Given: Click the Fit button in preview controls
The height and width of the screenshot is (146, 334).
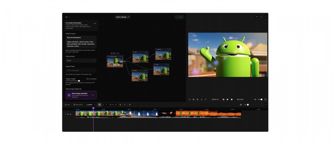Looking at the screenshot, I should point(190,99).
